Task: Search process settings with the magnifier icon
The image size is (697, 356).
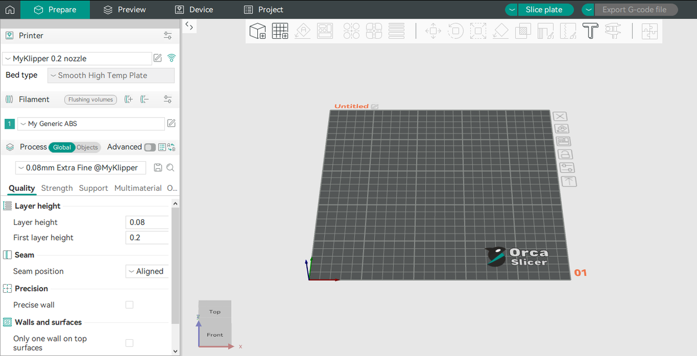Action: (170, 168)
